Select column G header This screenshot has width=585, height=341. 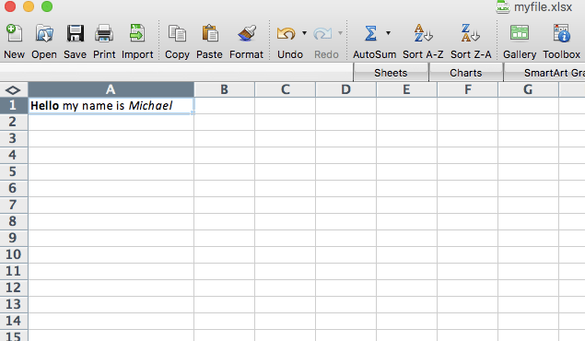[x=528, y=89]
